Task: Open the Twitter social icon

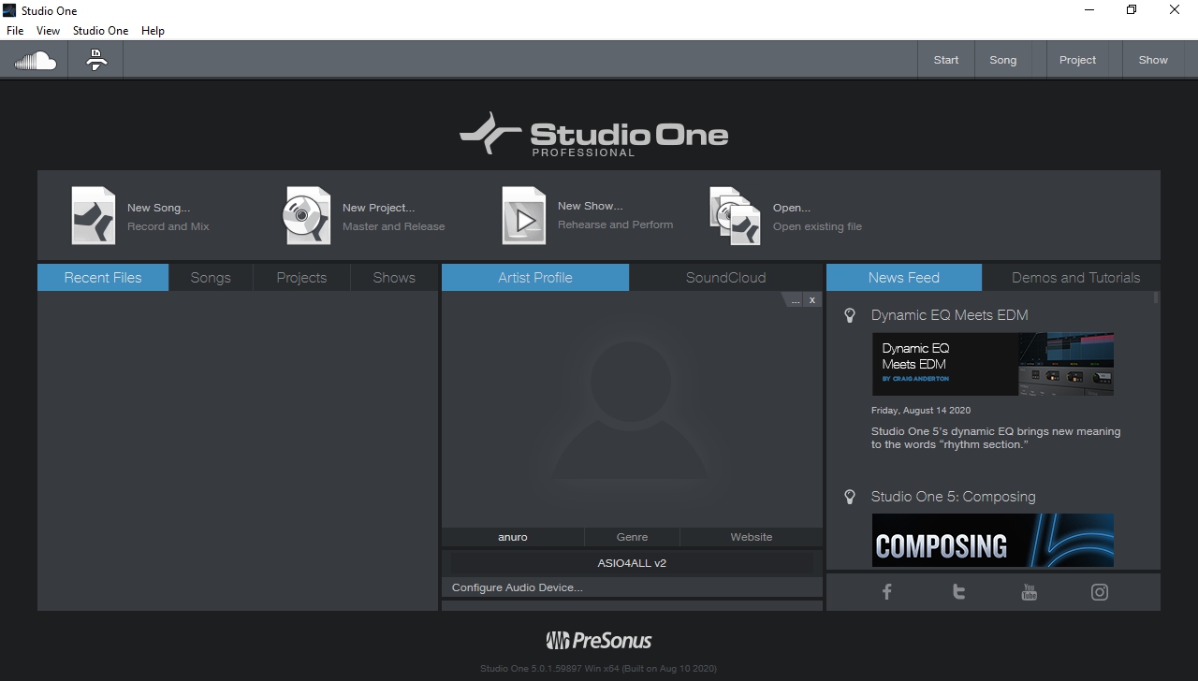Action: coord(958,592)
